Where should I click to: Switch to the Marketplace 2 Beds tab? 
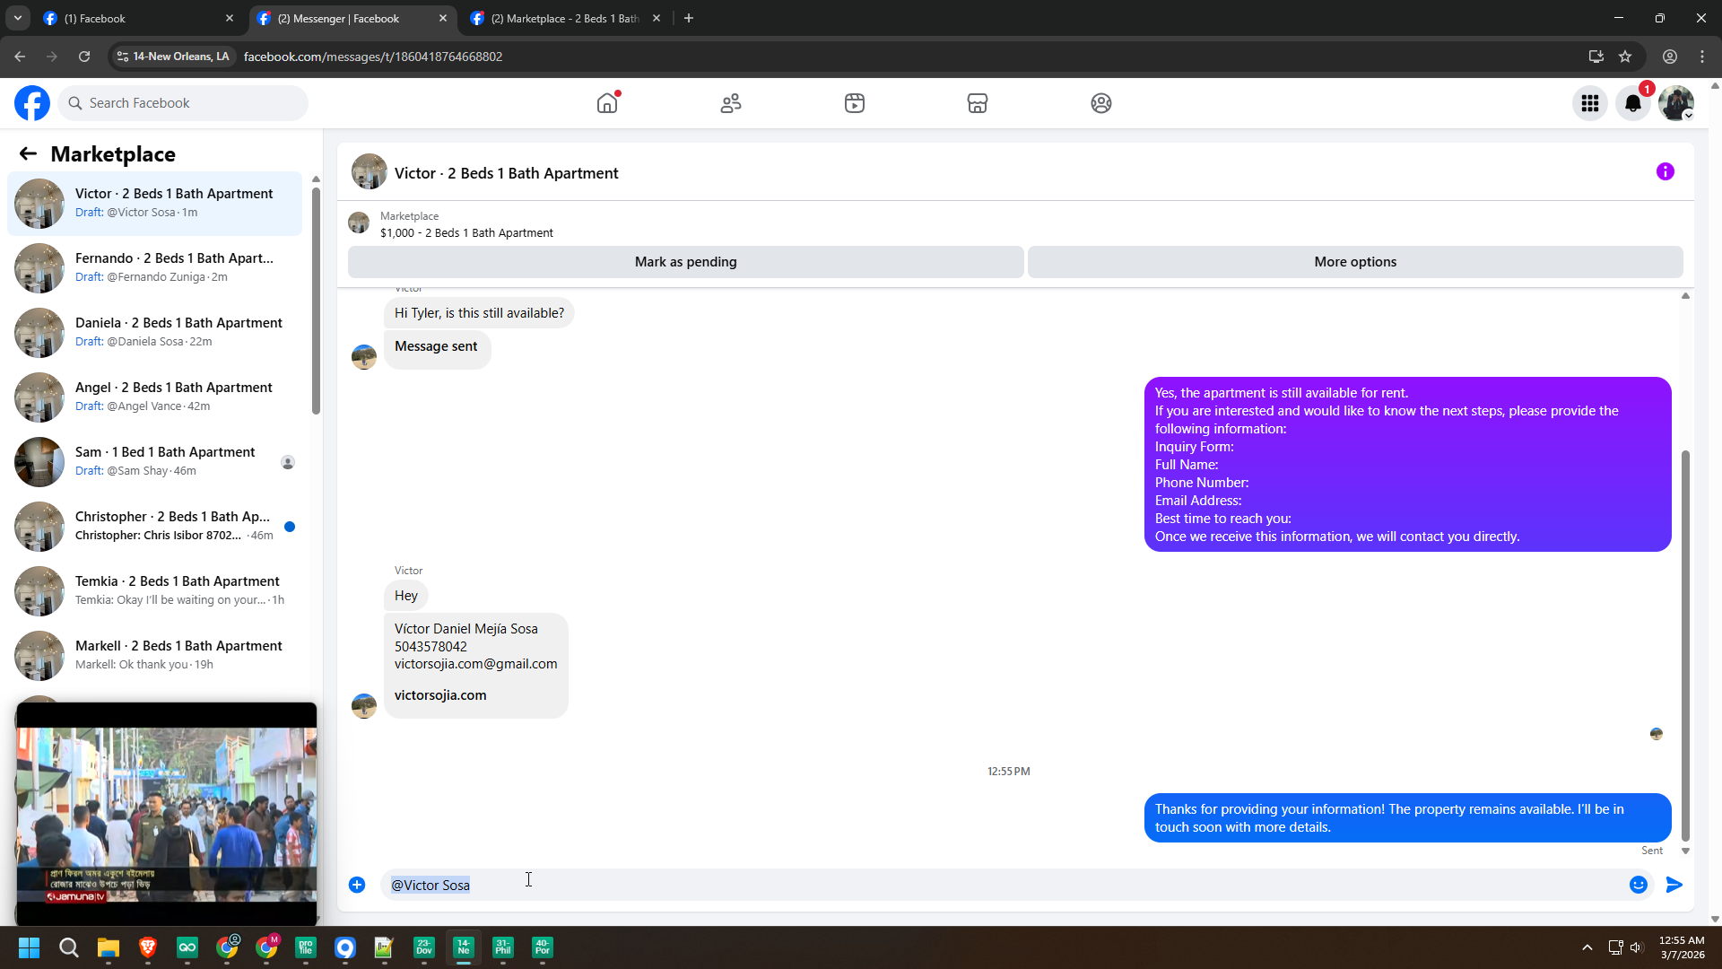pyautogui.click(x=565, y=18)
